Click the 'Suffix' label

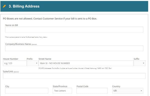tap(136, 59)
